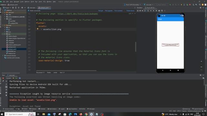Click emulator rotate right icon
The height and width of the screenshot is (116, 207).
click(148, 11)
